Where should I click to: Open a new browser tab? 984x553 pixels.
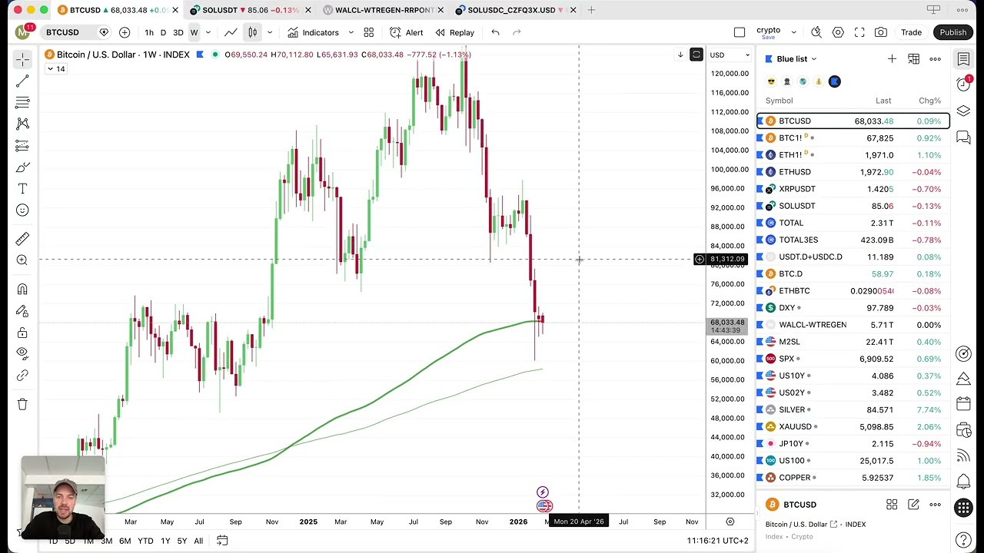(591, 10)
